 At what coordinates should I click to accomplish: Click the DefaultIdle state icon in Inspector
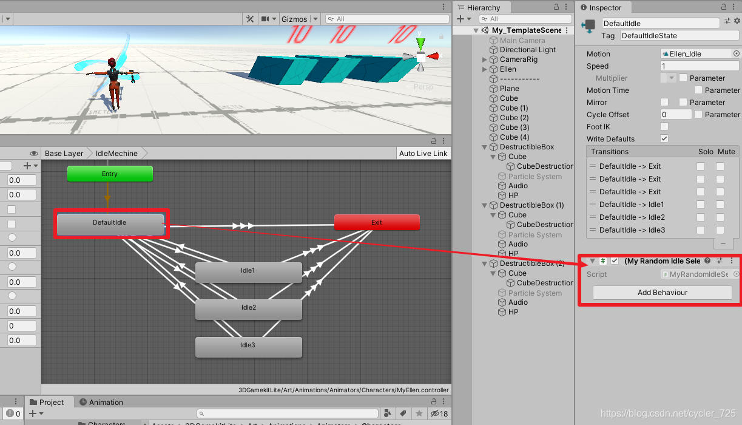[589, 26]
